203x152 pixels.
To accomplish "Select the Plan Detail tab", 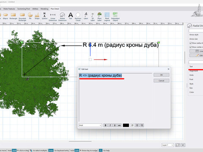I will click(55, 9).
